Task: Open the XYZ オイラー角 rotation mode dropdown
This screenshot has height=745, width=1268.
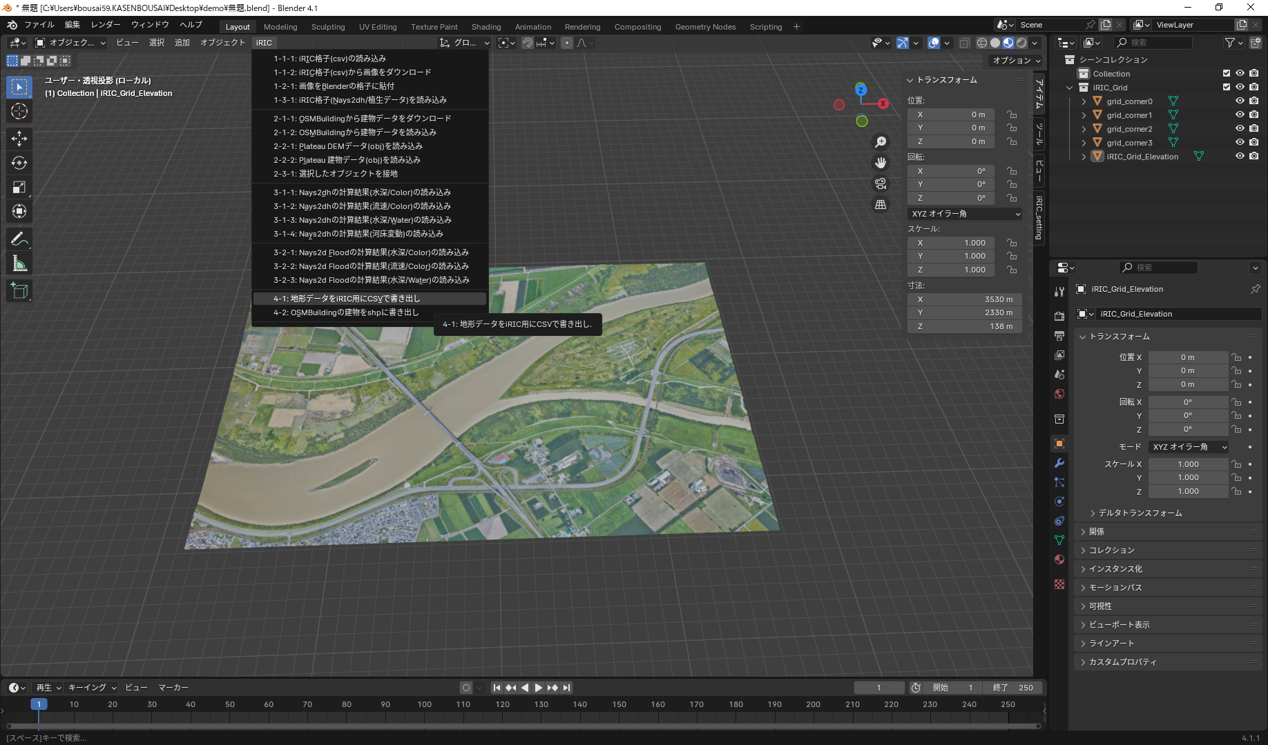Action: tap(1188, 447)
